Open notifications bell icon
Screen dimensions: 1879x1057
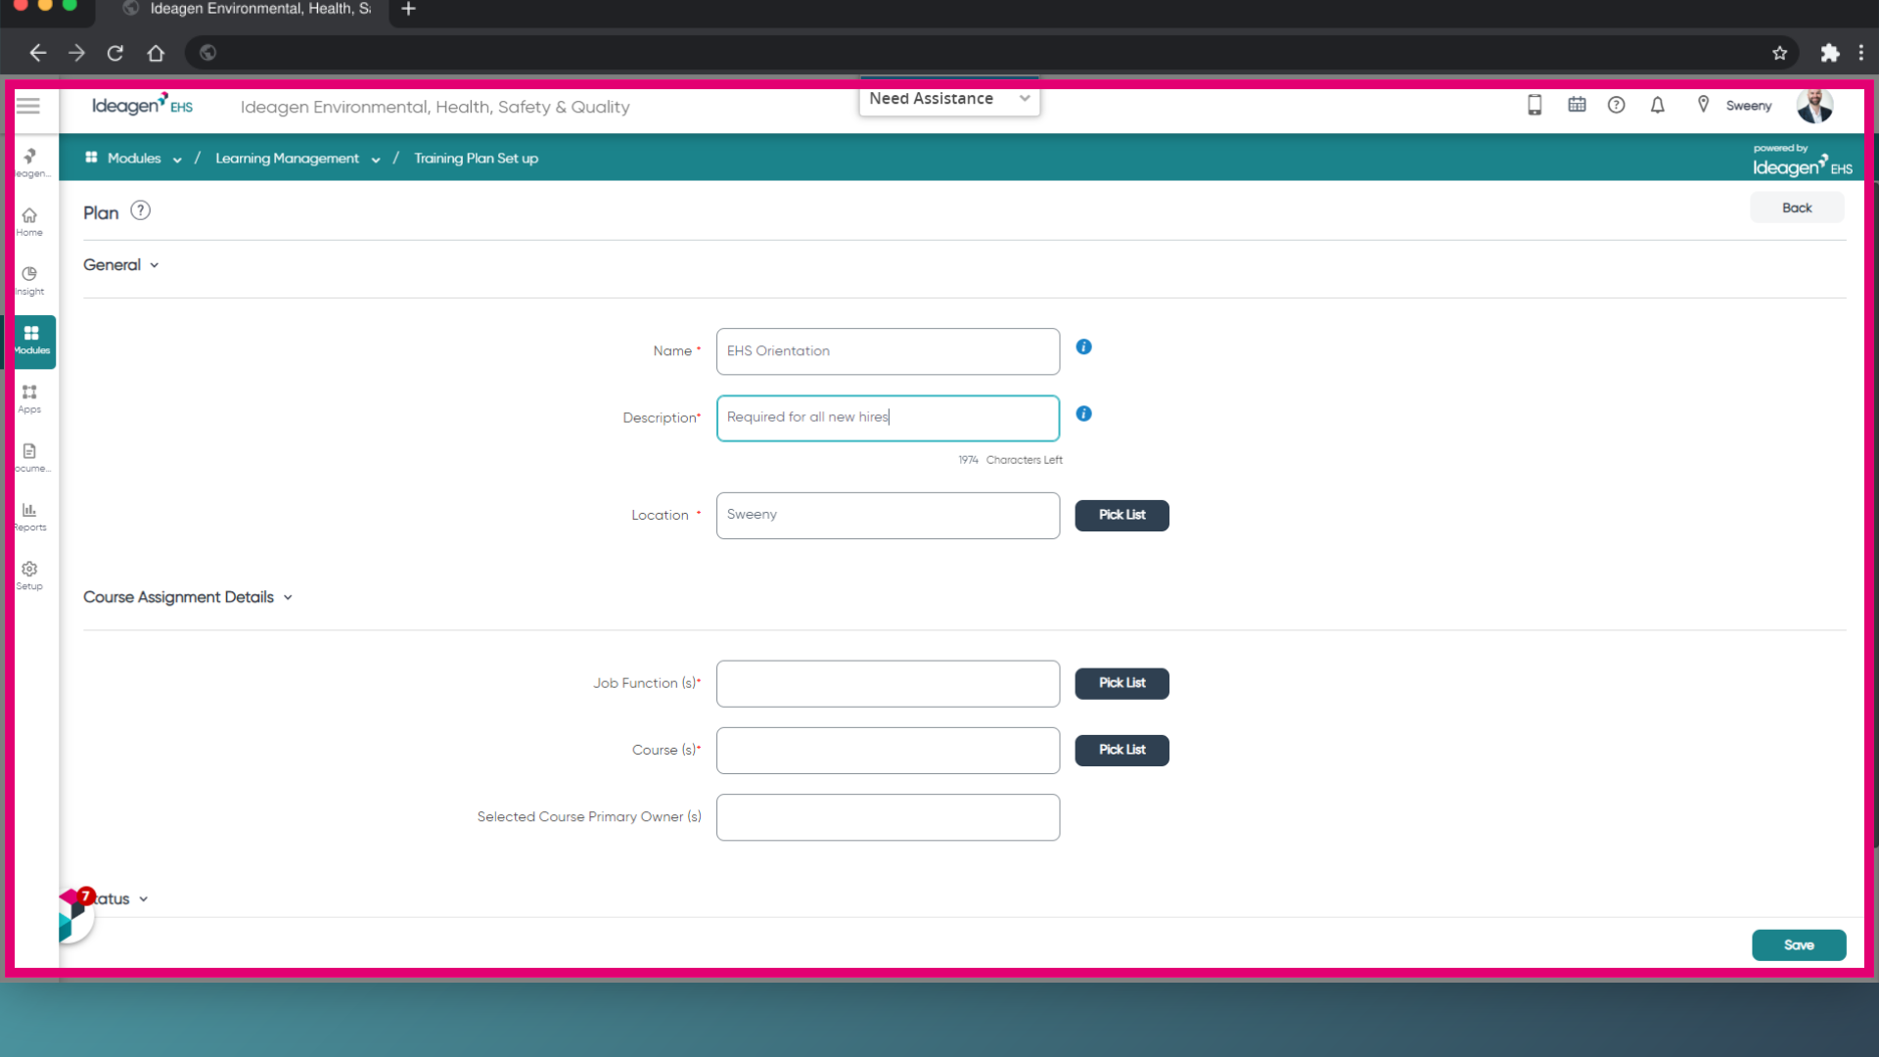(x=1657, y=105)
